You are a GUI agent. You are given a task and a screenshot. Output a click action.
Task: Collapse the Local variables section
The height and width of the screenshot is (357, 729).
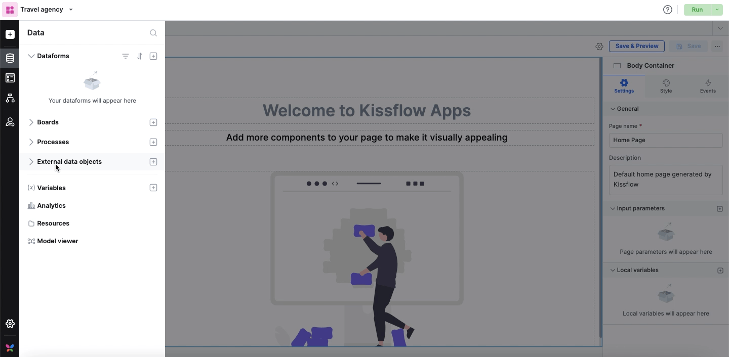tap(613, 270)
